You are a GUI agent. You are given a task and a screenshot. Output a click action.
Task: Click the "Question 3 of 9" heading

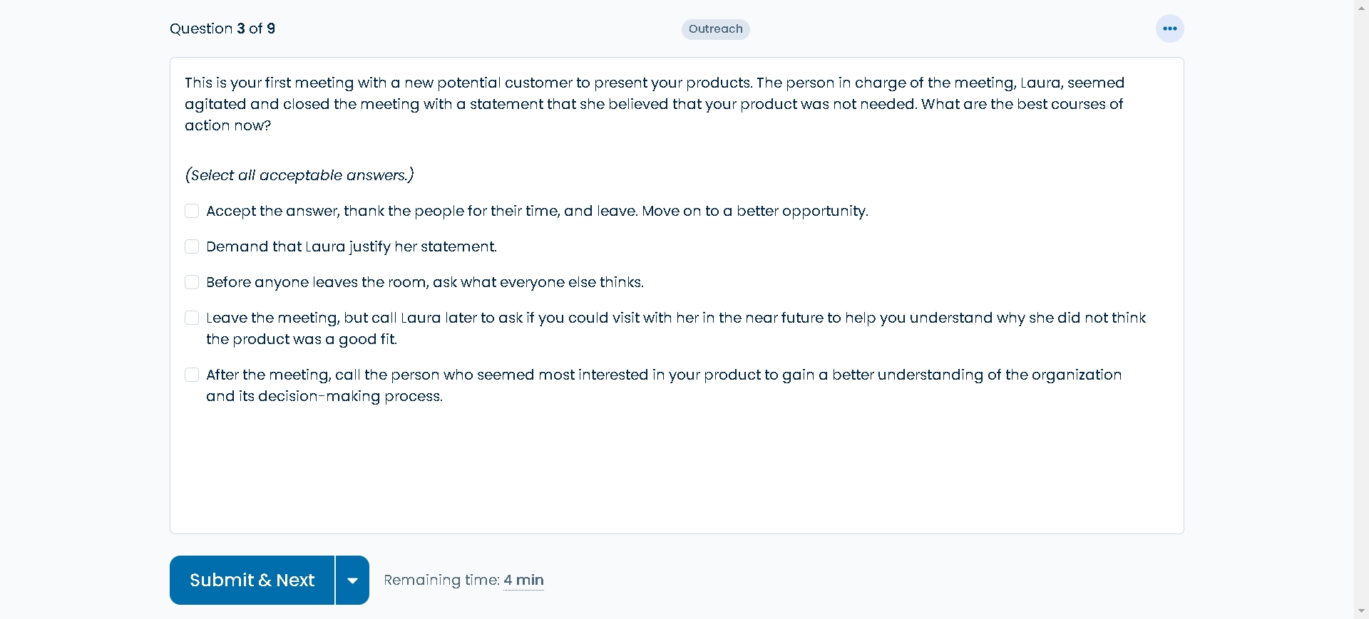click(x=222, y=28)
